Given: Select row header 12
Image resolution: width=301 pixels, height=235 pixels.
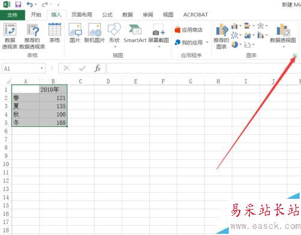Looking at the screenshot, I should tap(6, 180).
